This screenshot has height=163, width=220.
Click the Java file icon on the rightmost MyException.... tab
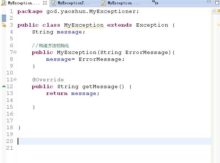pyautogui.click(x=104, y=3)
